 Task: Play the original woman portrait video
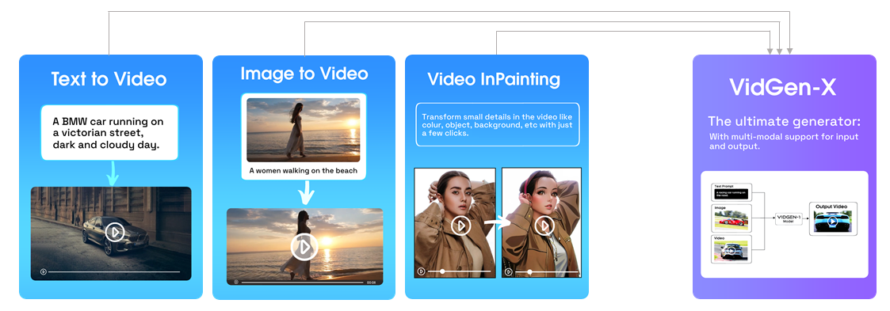tap(461, 226)
